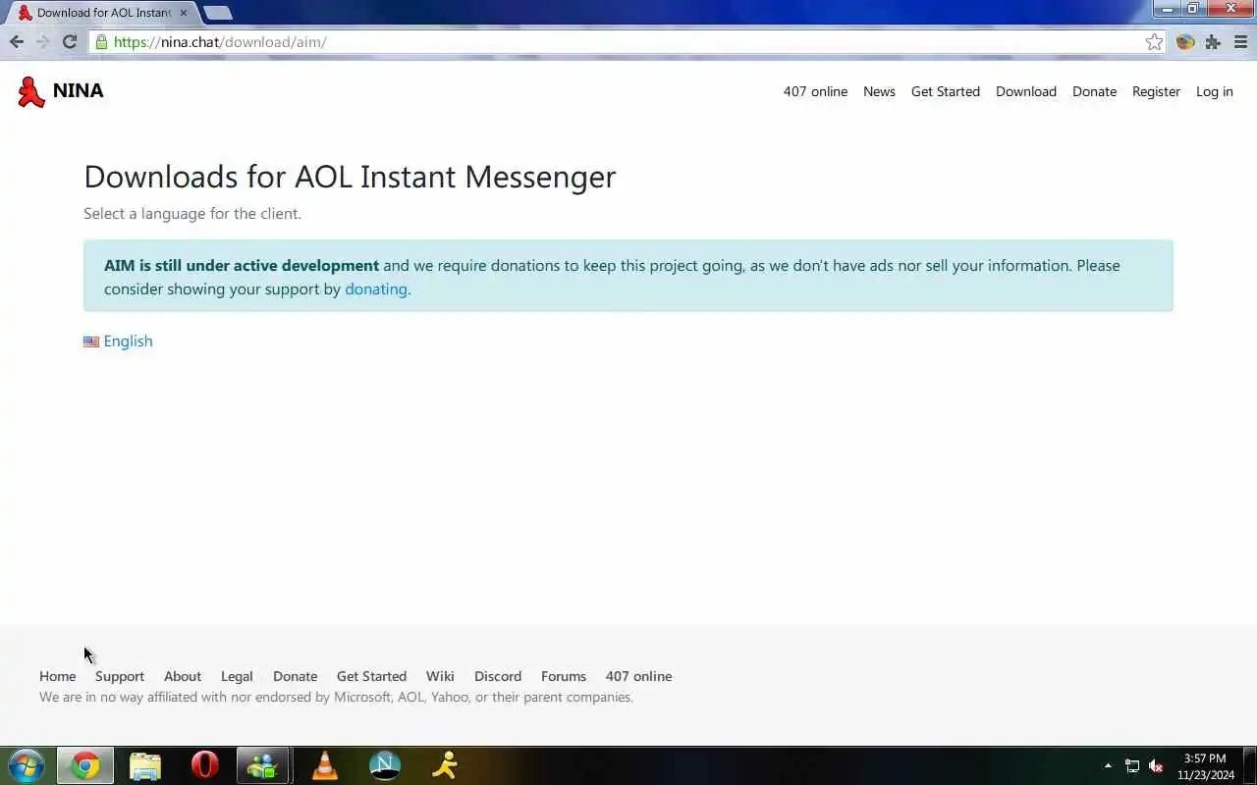Open Donate in the top navigation
The width and height of the screenshot is (1257, 785).
(1094, 91)
